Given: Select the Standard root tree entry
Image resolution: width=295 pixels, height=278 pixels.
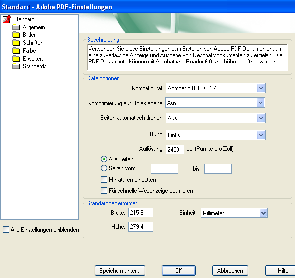Looking at the screenshot, I should click(x=24, y=19).
